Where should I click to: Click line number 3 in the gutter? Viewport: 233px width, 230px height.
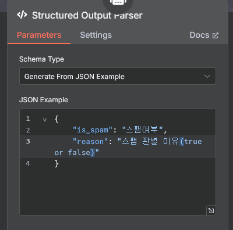(x=28, y=141)
